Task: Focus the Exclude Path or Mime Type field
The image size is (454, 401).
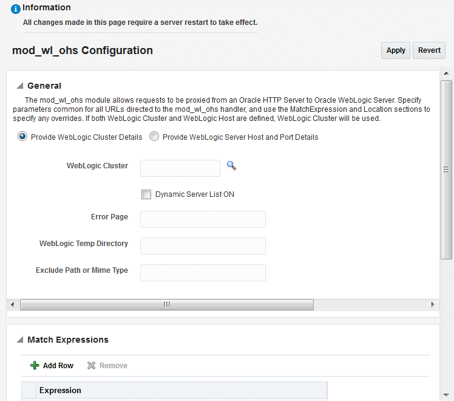Action: point(203,273)
